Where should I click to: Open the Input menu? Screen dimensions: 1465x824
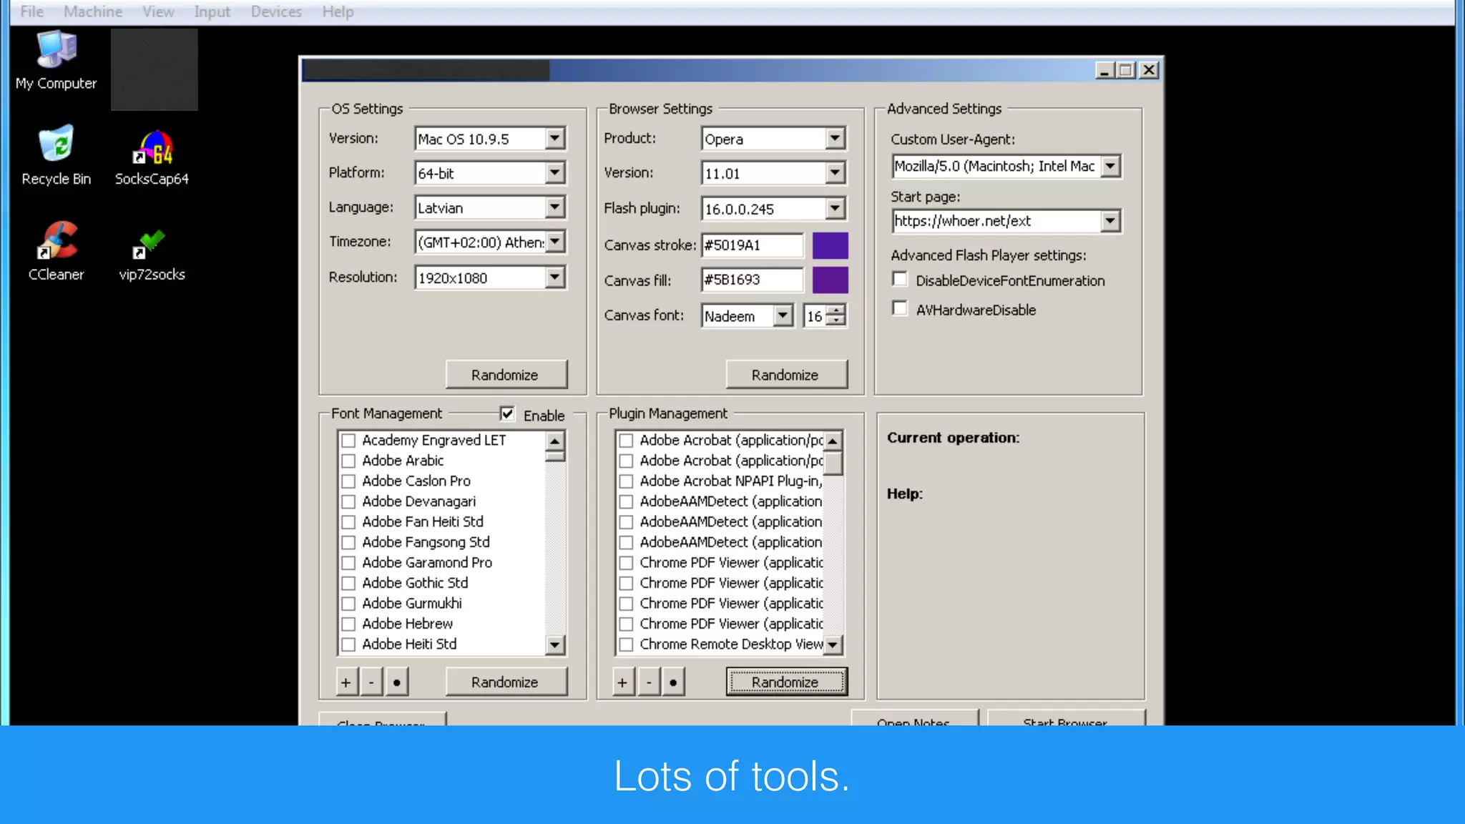[x=212, y=11]
